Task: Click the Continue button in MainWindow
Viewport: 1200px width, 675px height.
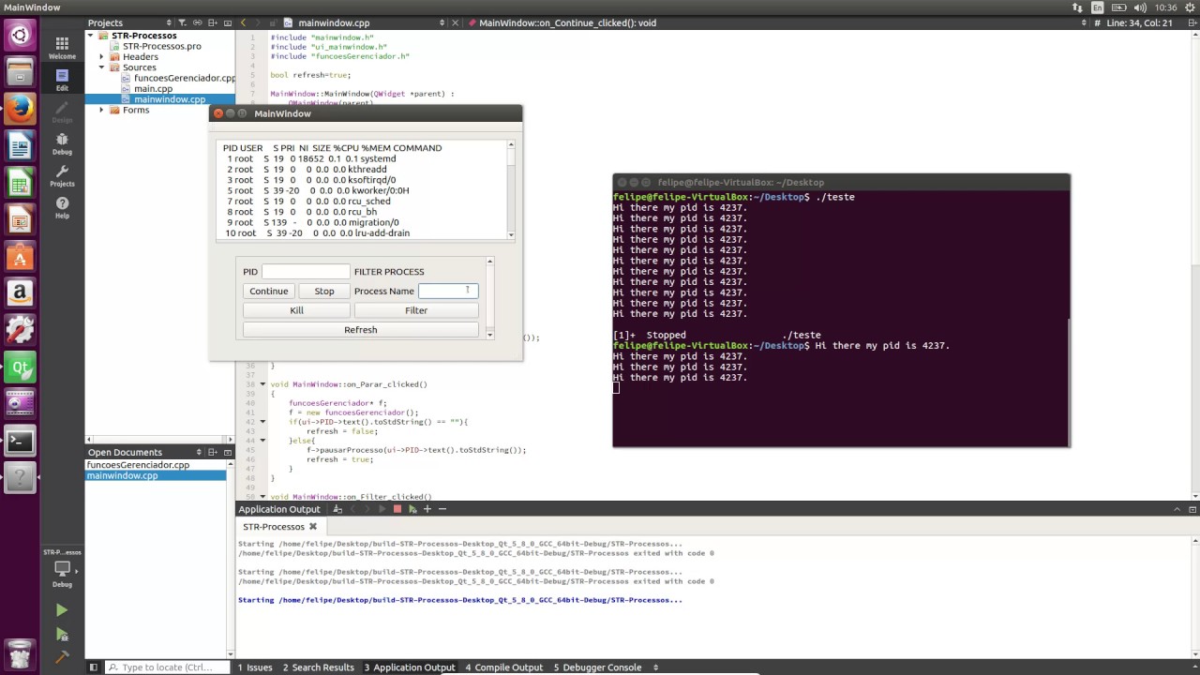Action: point(269,291)
